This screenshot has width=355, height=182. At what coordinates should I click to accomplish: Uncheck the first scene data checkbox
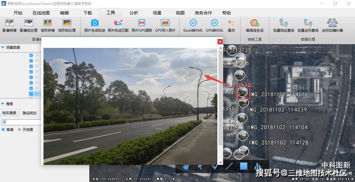point(31,55)
